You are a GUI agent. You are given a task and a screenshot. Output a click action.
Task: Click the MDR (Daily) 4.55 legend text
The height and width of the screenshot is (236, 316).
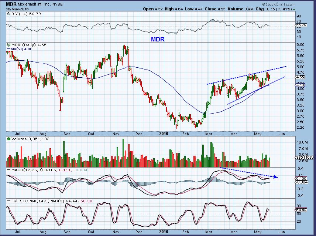[29, 45]
